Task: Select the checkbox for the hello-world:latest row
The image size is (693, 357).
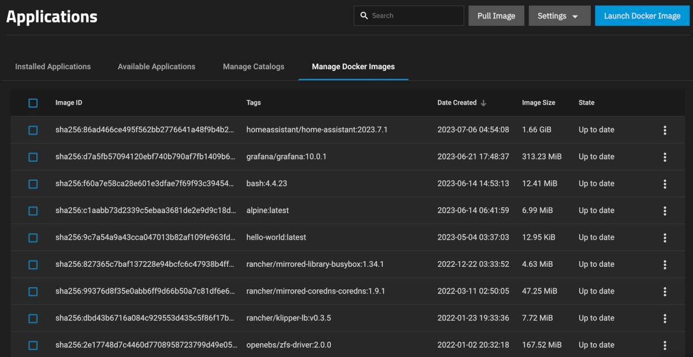Action: 33,237
